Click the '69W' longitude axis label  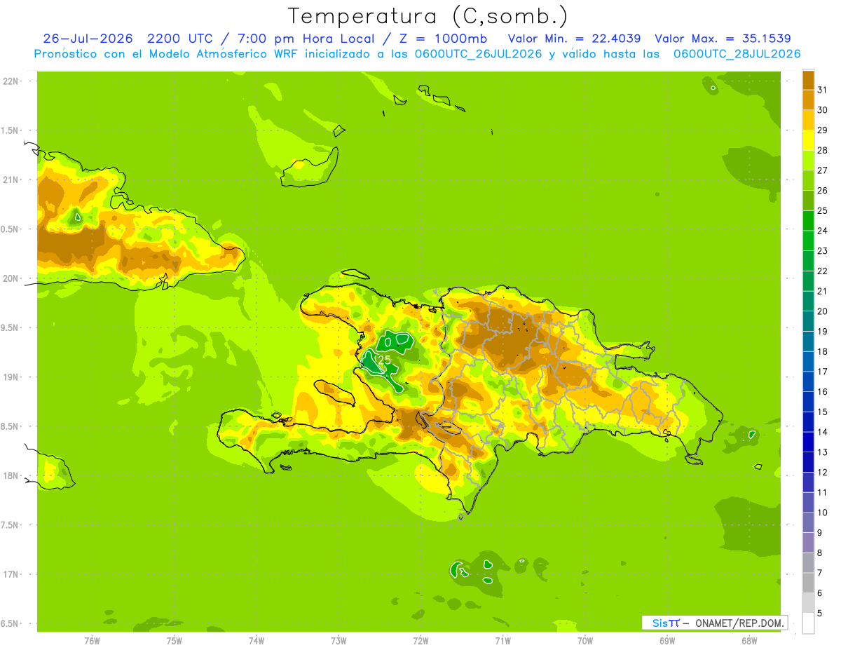pos(667,641)
